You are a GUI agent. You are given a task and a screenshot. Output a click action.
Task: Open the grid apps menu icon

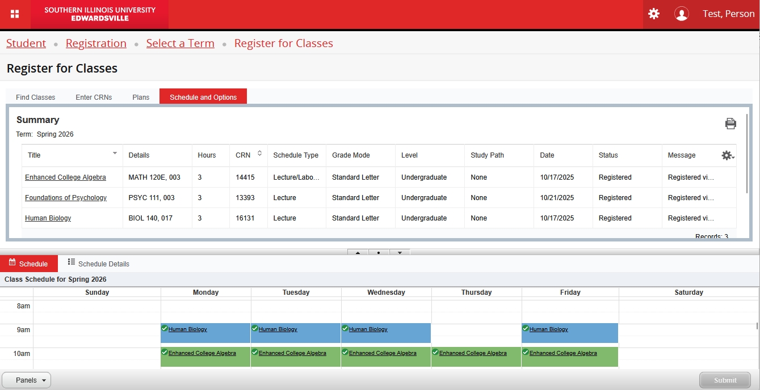tap(15, 14)
